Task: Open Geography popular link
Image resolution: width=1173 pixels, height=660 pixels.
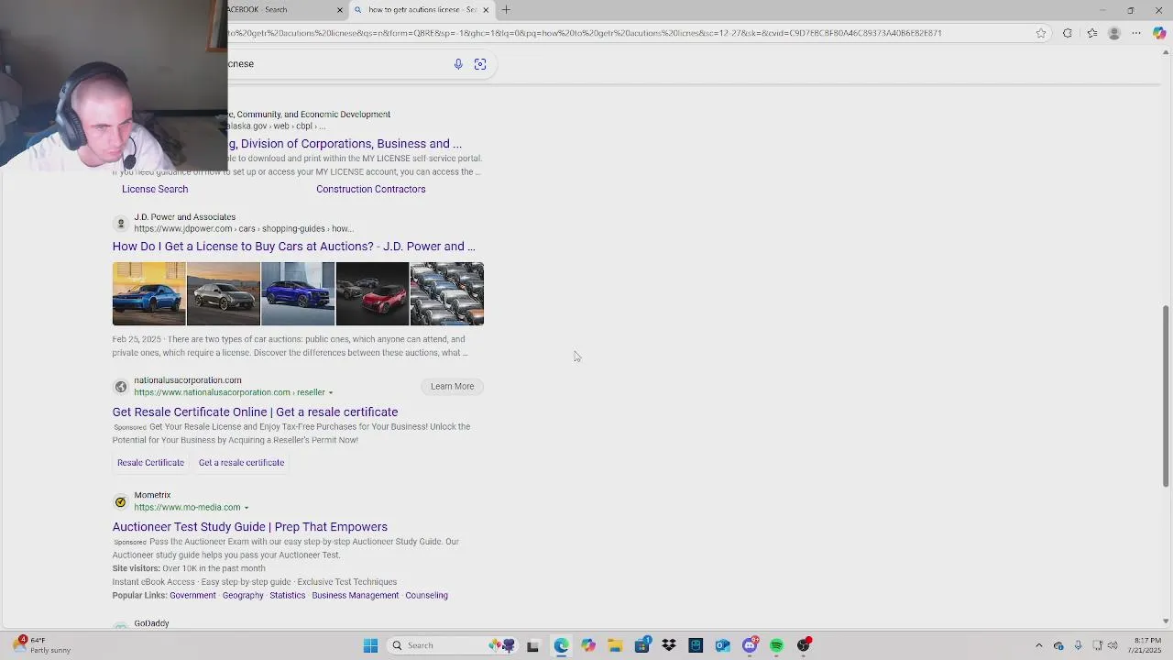Action: tap(243, 596)
